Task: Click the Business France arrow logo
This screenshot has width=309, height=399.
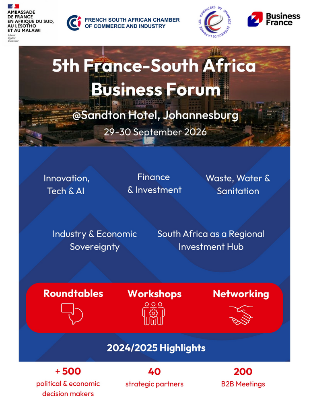Action: (x=255, y=19)
